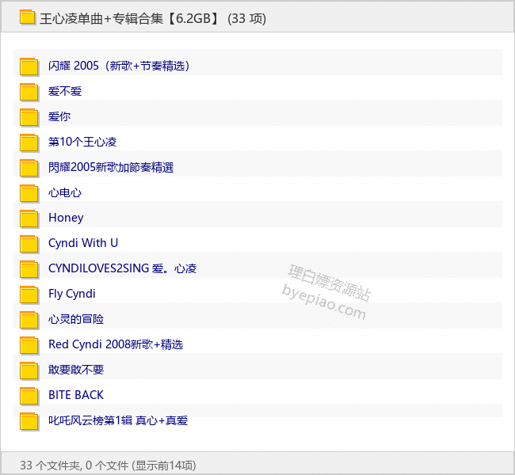Click folder icon beside 心电心
The image size is (515, 475).
click(29, 193)
